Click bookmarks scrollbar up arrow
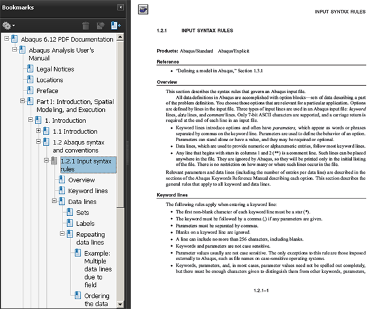Image resolution: width=391 pixels, height=309 pixels. pyautogui.click(x=120, y=38)
